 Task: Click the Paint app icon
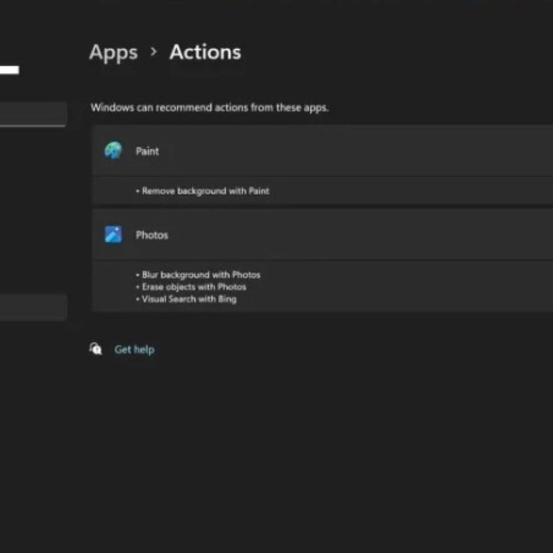click(x=113, y=151)
